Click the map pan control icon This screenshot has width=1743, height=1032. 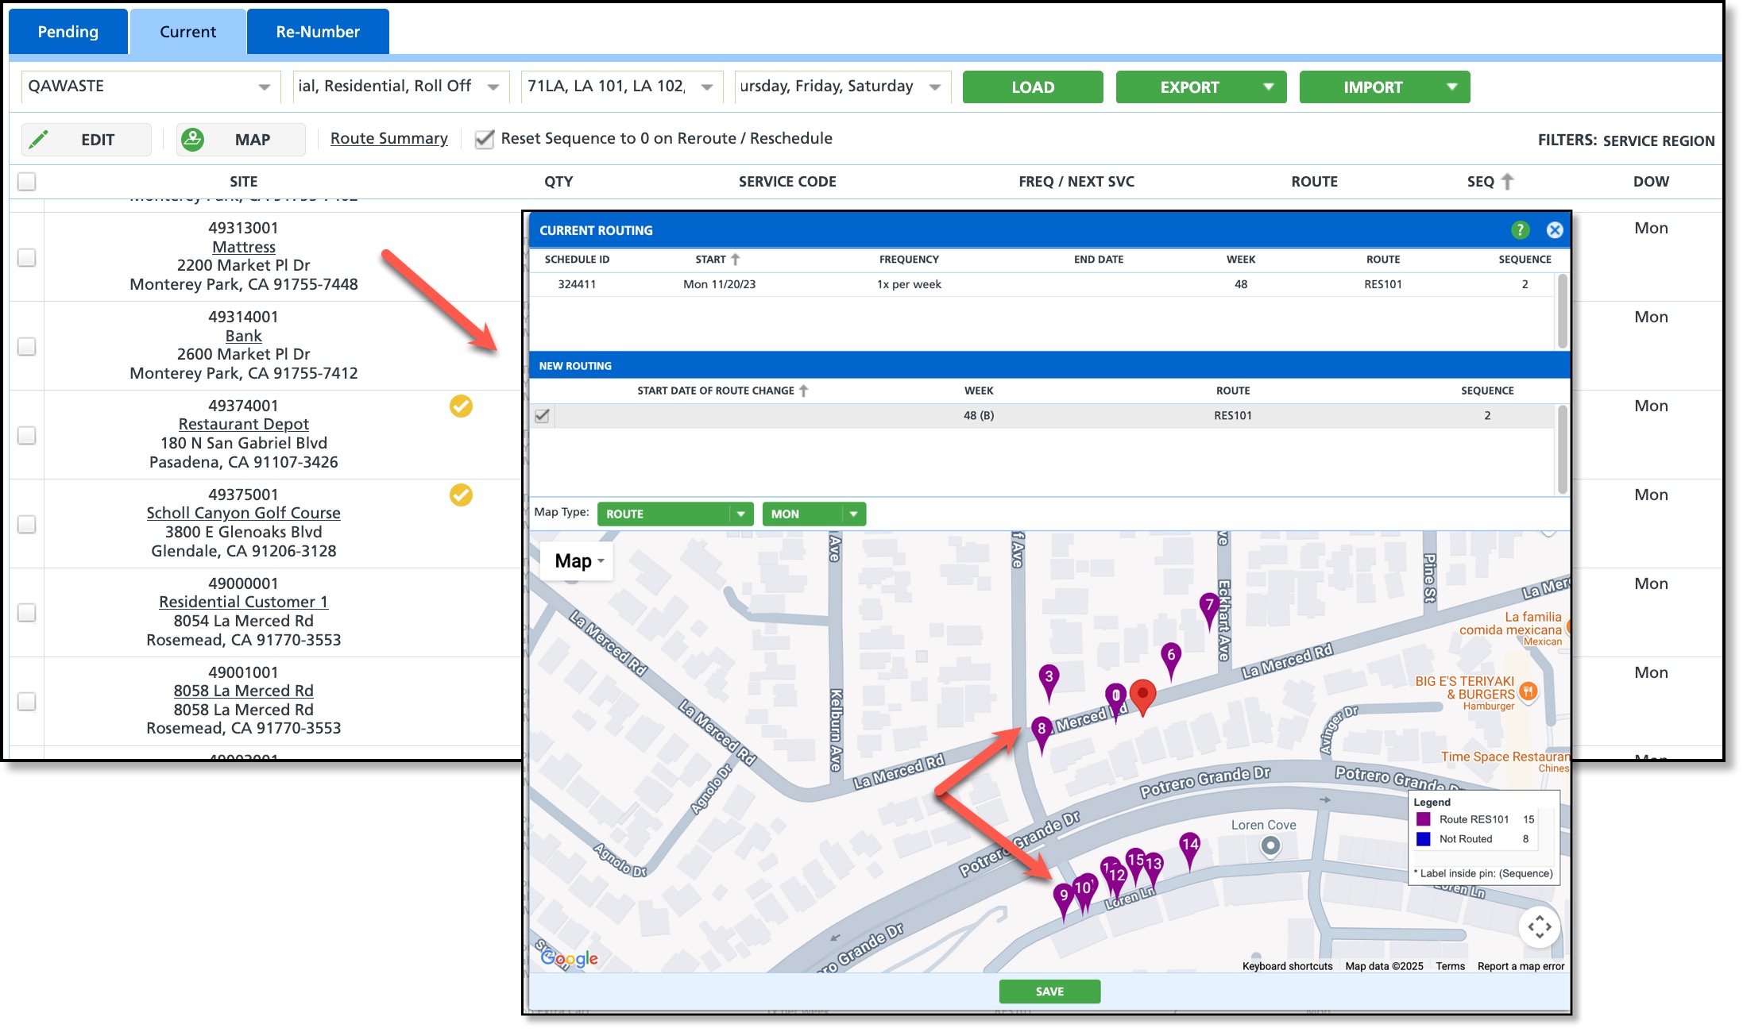[x=1539, y=926]
